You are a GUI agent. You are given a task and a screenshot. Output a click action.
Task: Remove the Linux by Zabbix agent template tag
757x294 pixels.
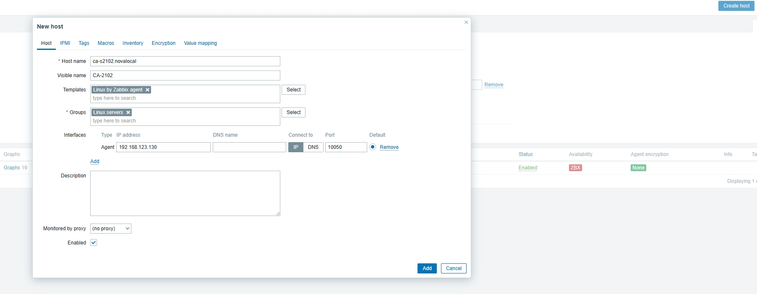coord(147,90)
